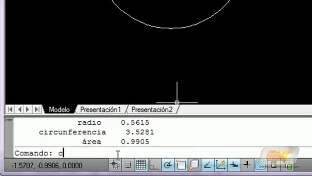Toggle Snap Mode in status bar
The image size is (312, 176).
[x=128, y=165]
